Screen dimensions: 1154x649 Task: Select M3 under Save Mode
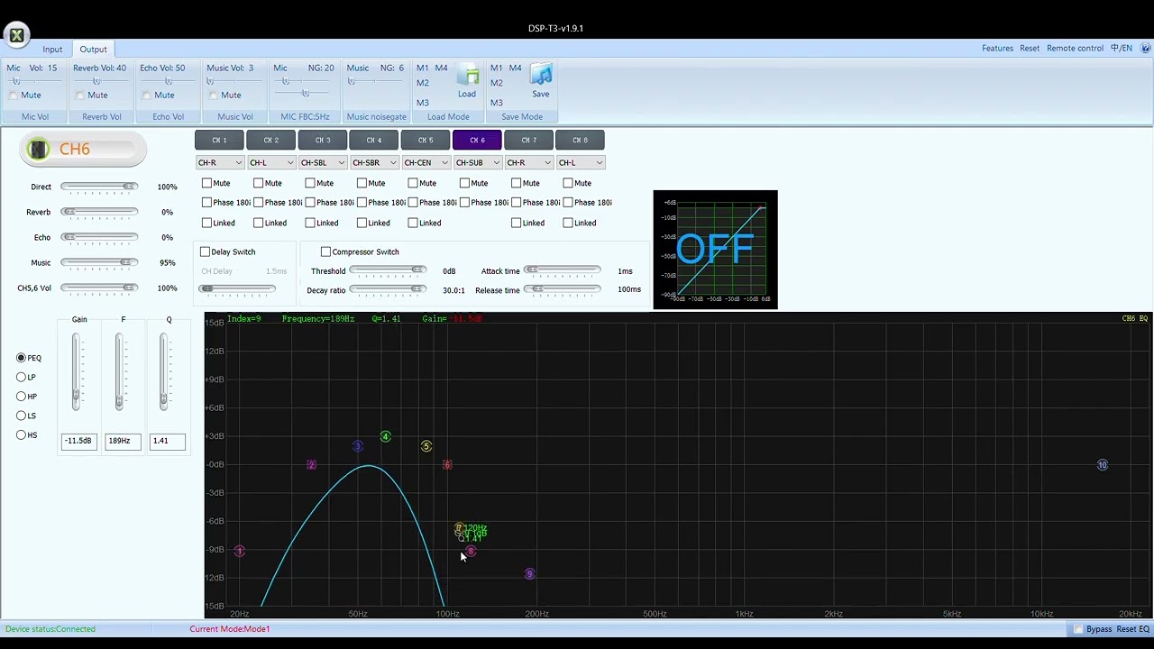click(x=496, y=103)
